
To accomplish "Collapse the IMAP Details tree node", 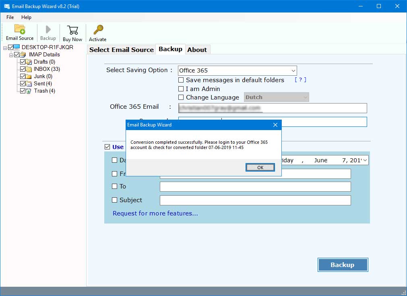I will [x=11, y=55].
